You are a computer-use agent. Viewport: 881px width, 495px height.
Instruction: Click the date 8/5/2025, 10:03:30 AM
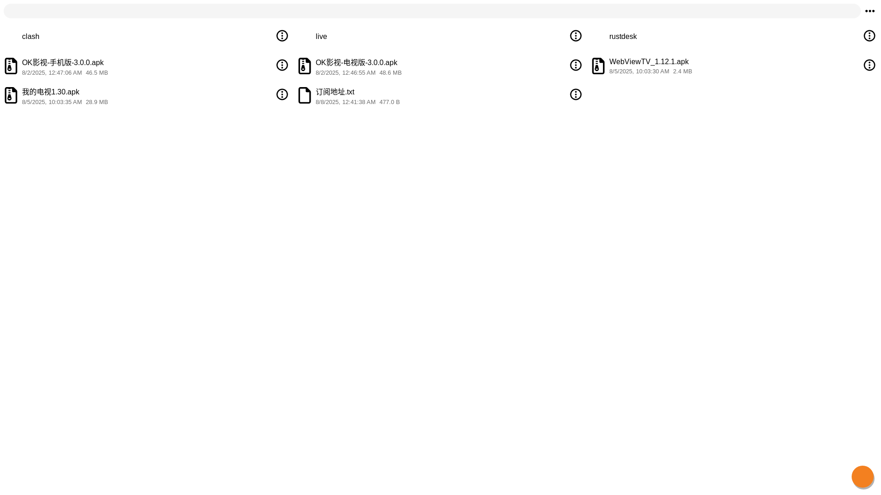tap(639, 71)
